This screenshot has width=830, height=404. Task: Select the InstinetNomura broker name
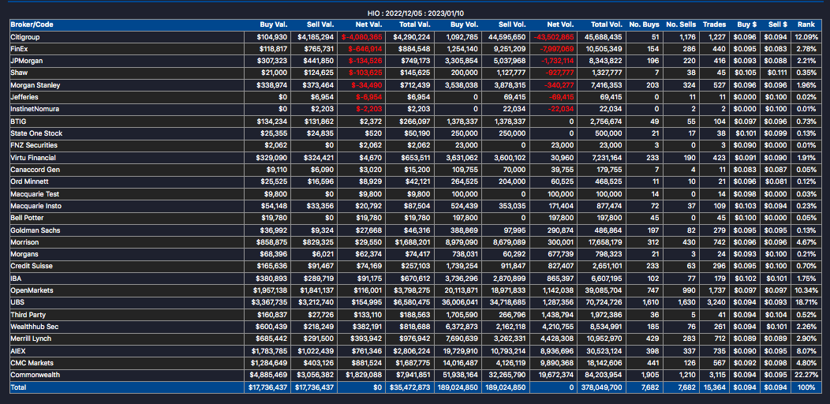tap(35, 109)
